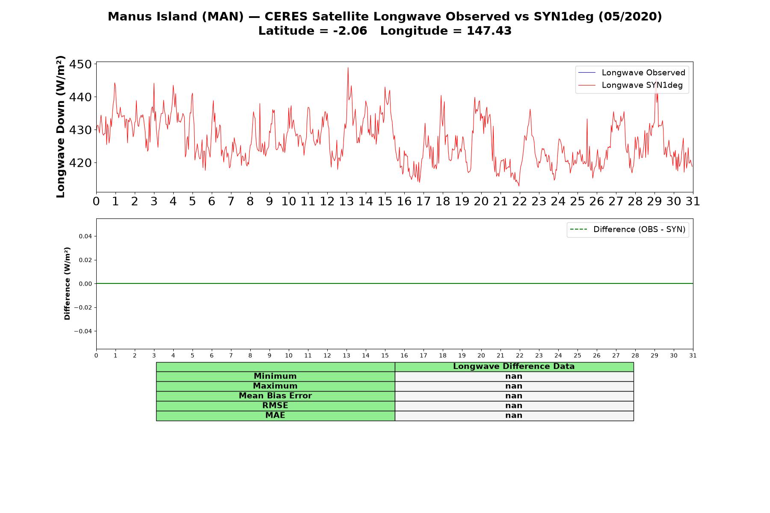This screenshot has width=770, height=513.
Task: Click the MAE row label
Action: point(275,416)
